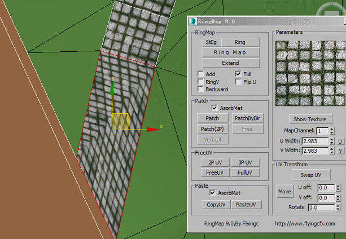Click the U Width input field
This screenshot has height=239, width=346.
point(315,141)
